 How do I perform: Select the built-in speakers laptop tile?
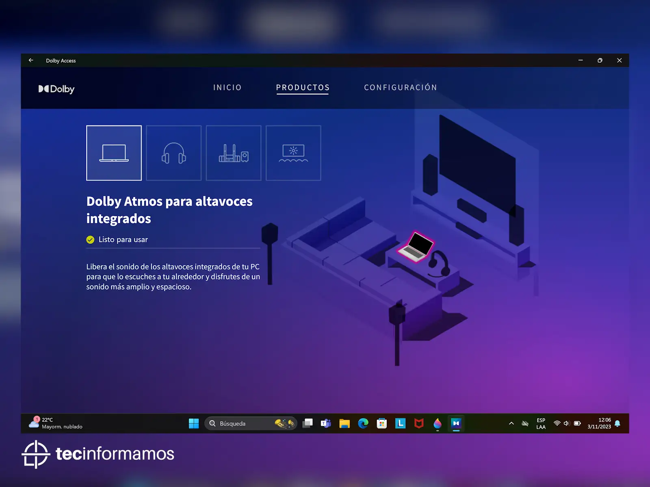pyautogui.click(x=114, y=153)
